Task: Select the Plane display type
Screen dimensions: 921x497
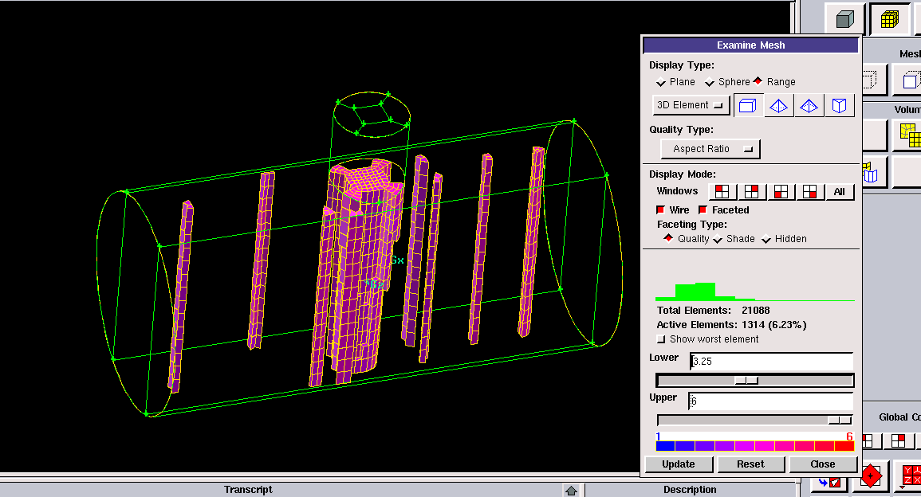Action: click(x=661, y=82)
